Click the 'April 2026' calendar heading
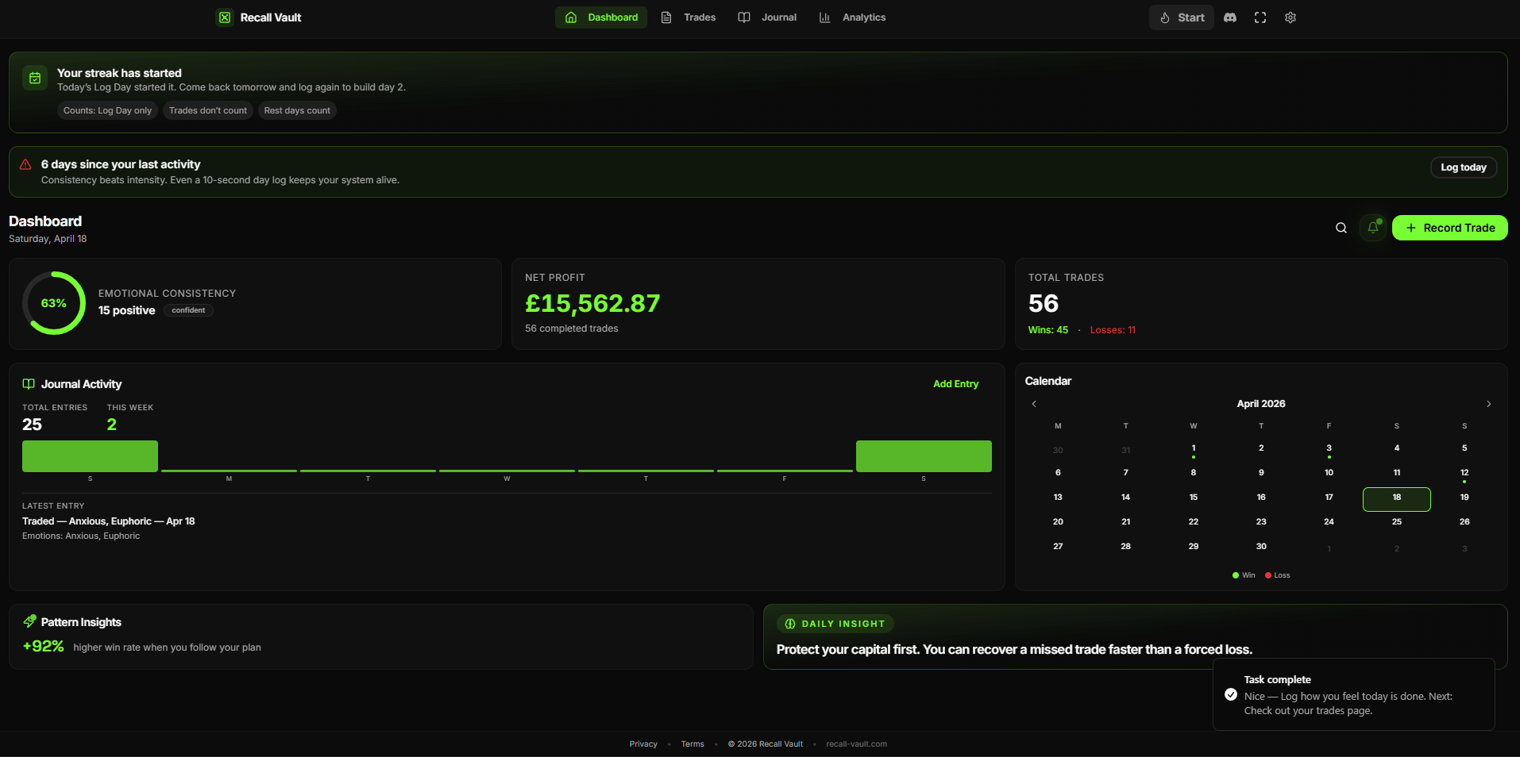 click(1261, 404)
